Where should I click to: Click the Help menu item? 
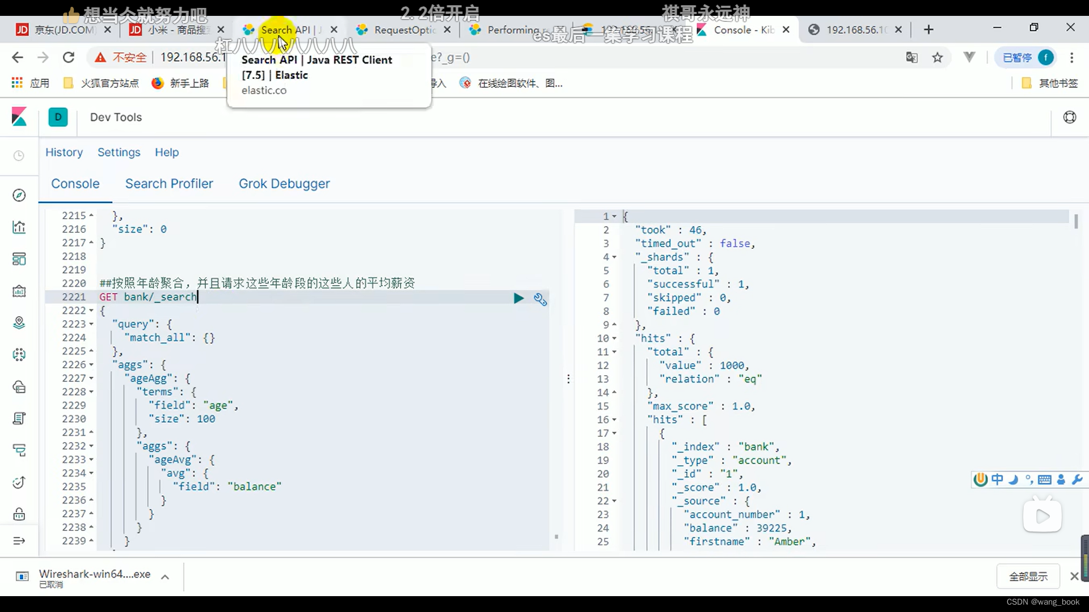click(x=167, y=152)
